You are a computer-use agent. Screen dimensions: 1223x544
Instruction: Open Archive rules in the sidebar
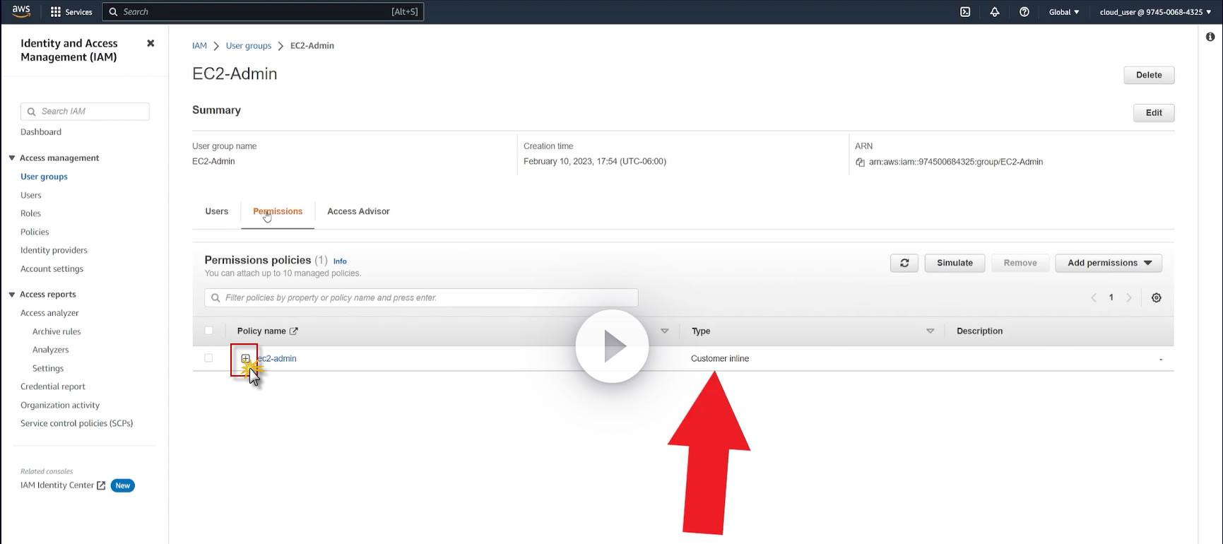click(x=57, y=331)
